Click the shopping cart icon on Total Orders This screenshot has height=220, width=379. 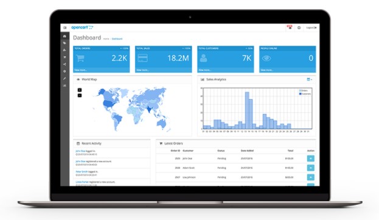(80, 58)
